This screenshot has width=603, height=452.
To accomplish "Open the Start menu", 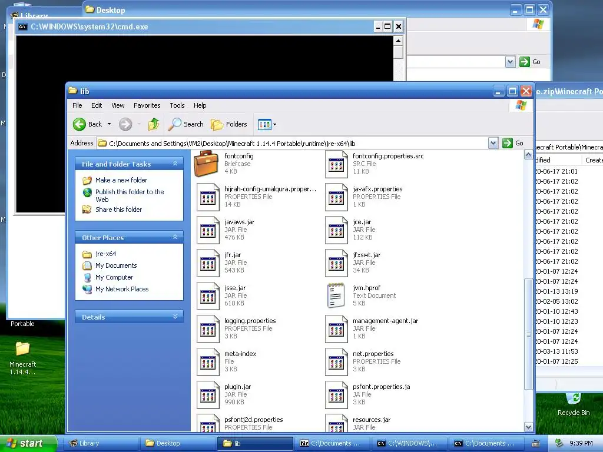I will (x=27, y=443).
